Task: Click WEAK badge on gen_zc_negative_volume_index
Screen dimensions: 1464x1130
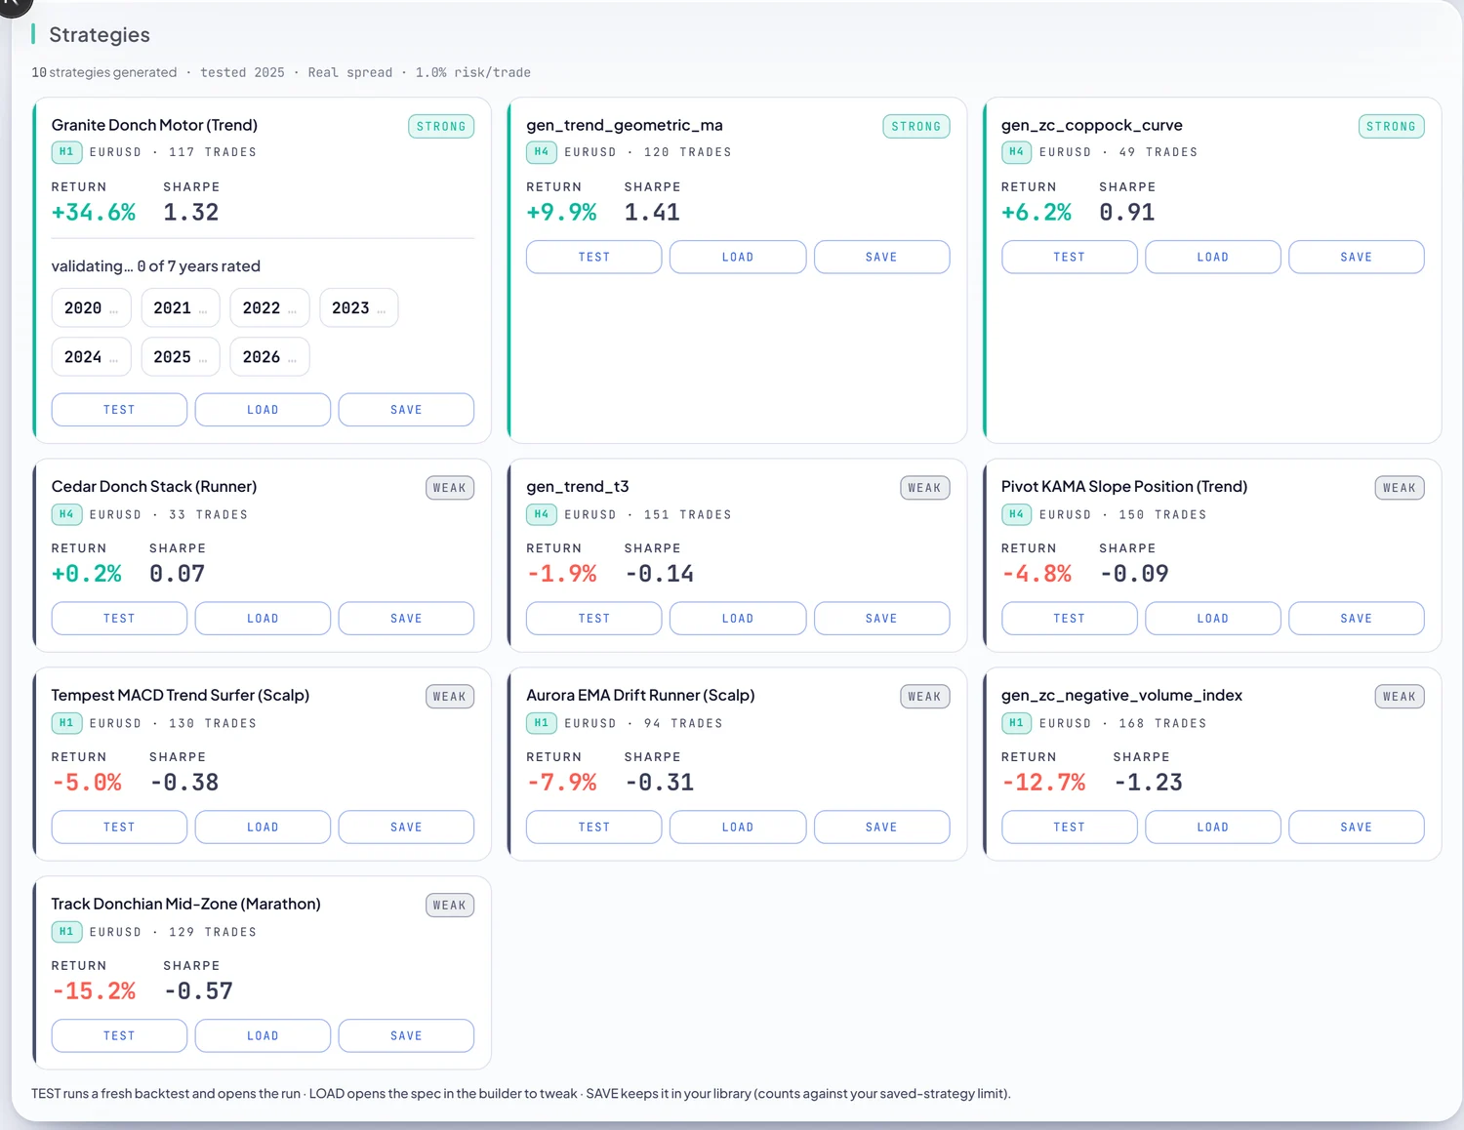Action: [1400, 697]
